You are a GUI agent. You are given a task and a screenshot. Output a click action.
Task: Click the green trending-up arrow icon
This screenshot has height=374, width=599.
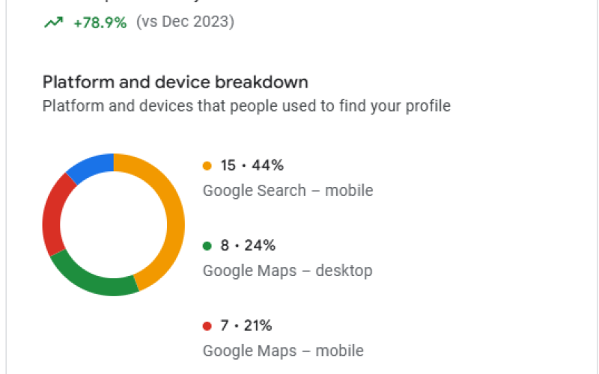tap(53, 22)
